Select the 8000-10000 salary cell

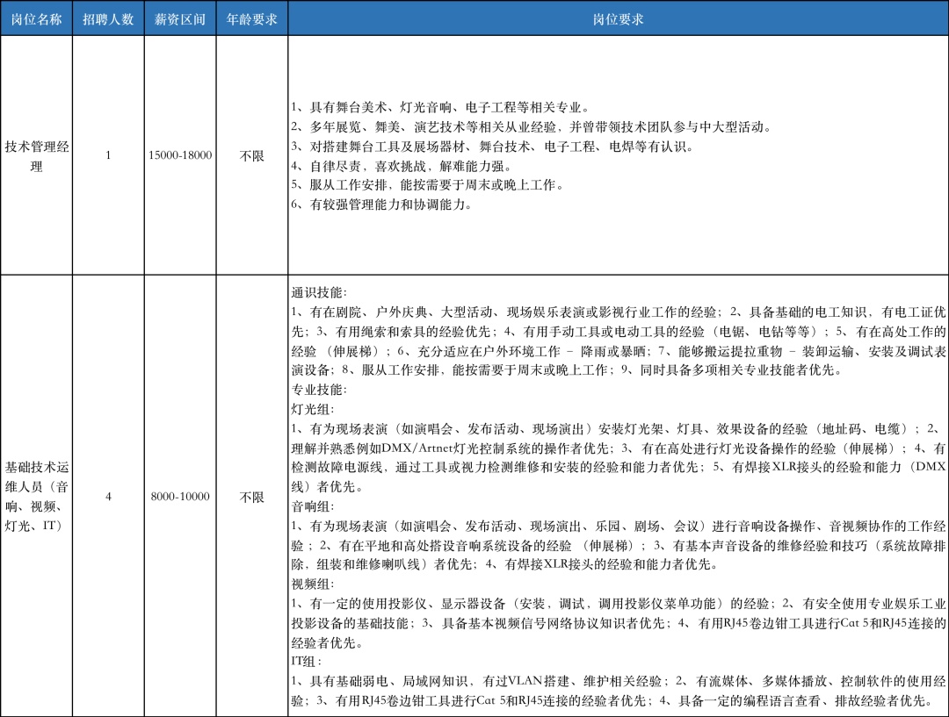pyautogui.click(x=180, y=497)
